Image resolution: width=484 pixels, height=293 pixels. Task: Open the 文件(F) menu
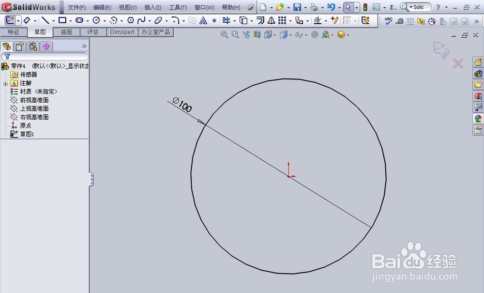[x=76, y=7]
